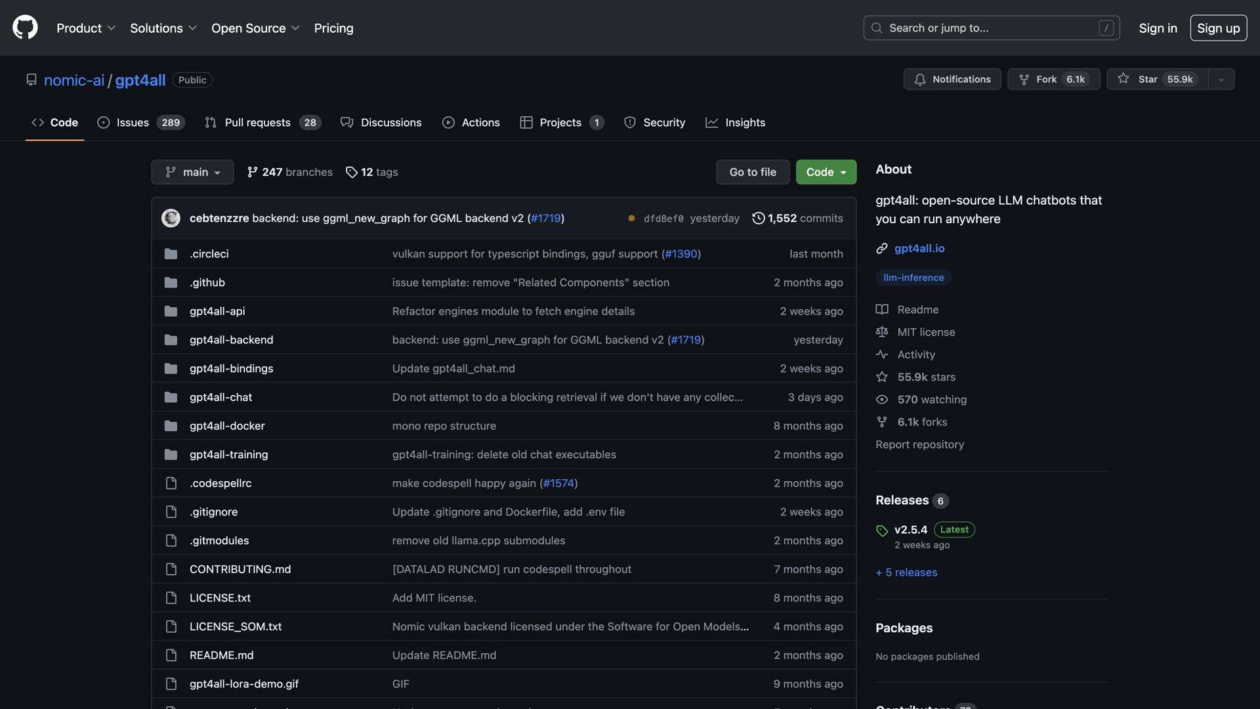Expand the main branch dropdown

[x=192, y=172]
